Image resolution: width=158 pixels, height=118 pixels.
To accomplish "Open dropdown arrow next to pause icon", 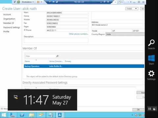I will 41,2.
